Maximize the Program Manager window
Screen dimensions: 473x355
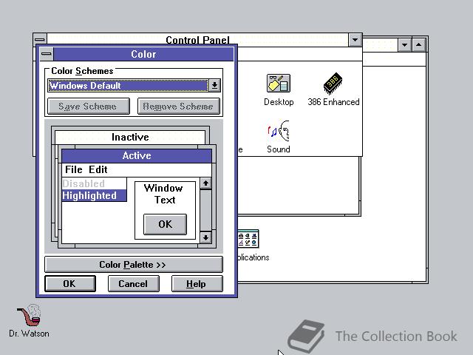419,45
